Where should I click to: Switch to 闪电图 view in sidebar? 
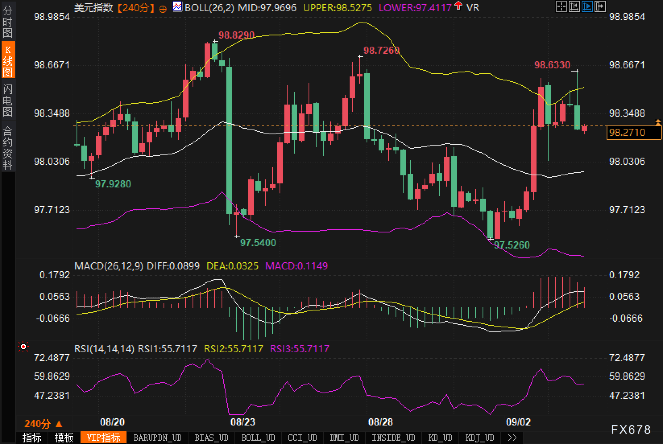tap(8, 100)
